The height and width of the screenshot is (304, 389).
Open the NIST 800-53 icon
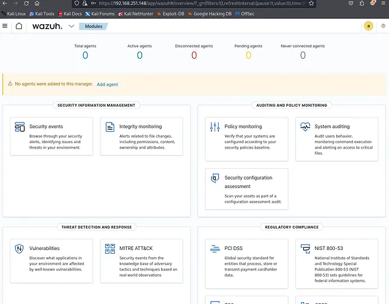305,249
